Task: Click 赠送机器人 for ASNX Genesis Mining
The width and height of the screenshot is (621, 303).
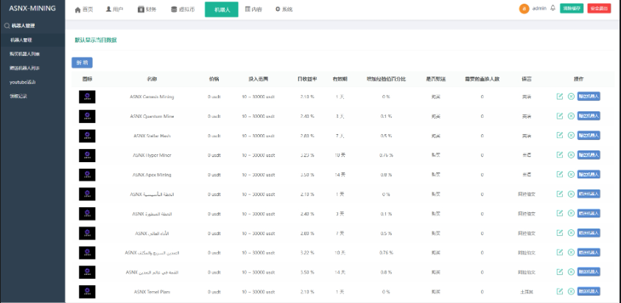Action: [589, 97]
